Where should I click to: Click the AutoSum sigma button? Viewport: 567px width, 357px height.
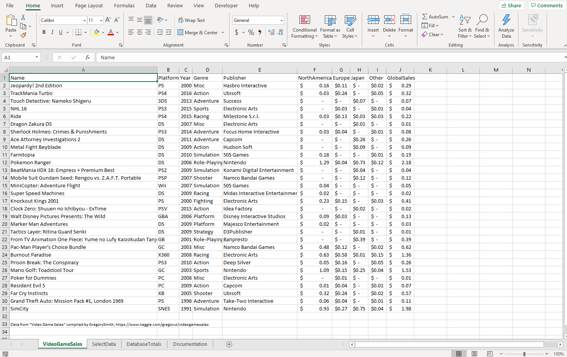tap(435, 17)
